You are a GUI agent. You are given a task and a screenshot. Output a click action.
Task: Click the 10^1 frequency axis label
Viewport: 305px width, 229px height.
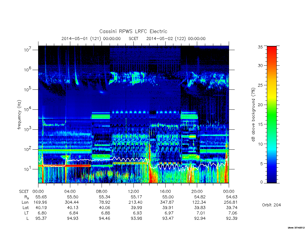coord(28,169)
